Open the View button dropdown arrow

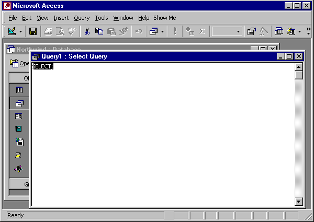tap(20, 31)
